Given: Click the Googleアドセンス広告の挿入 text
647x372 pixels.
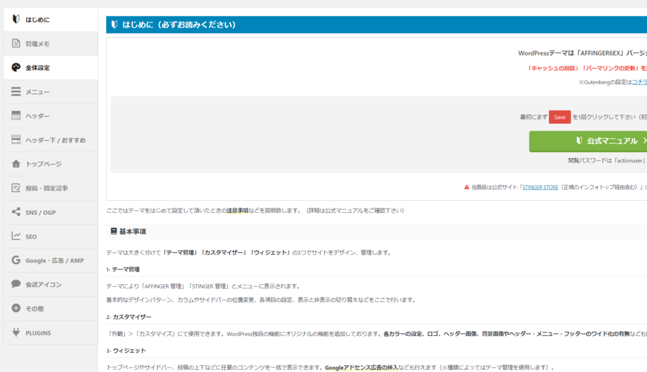Looking at the screenshot, I should [361, 368].
